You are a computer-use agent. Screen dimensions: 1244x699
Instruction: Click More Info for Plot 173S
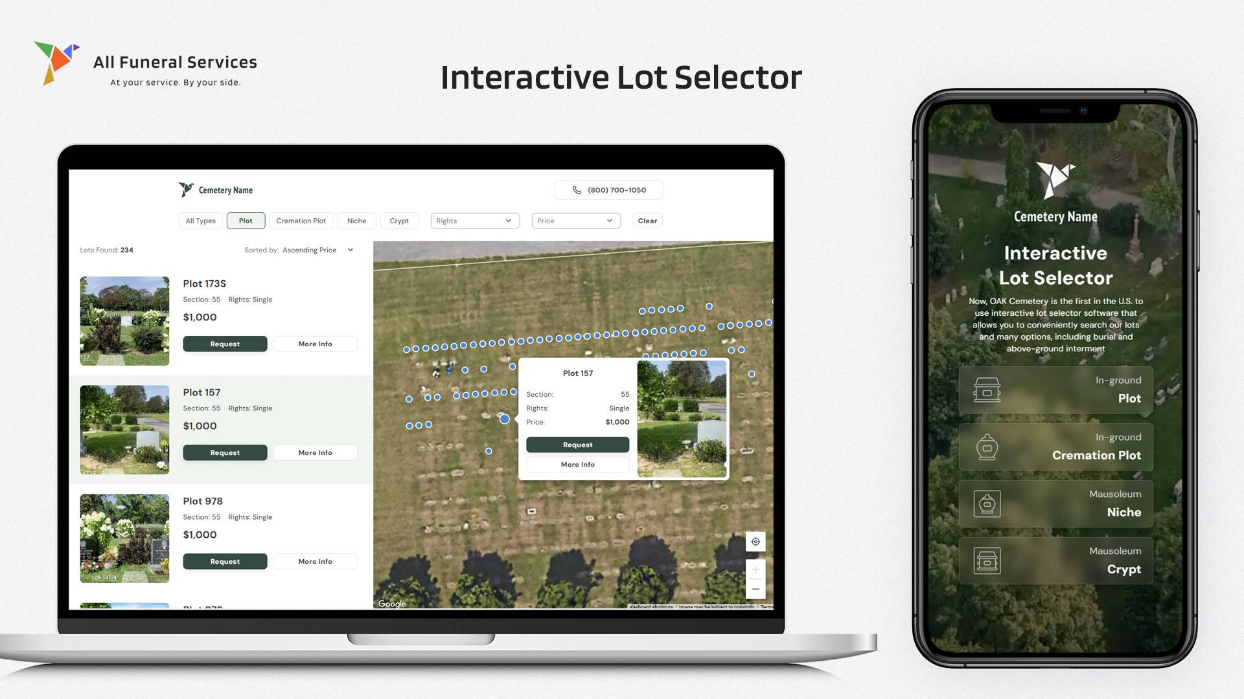[316, 343]
